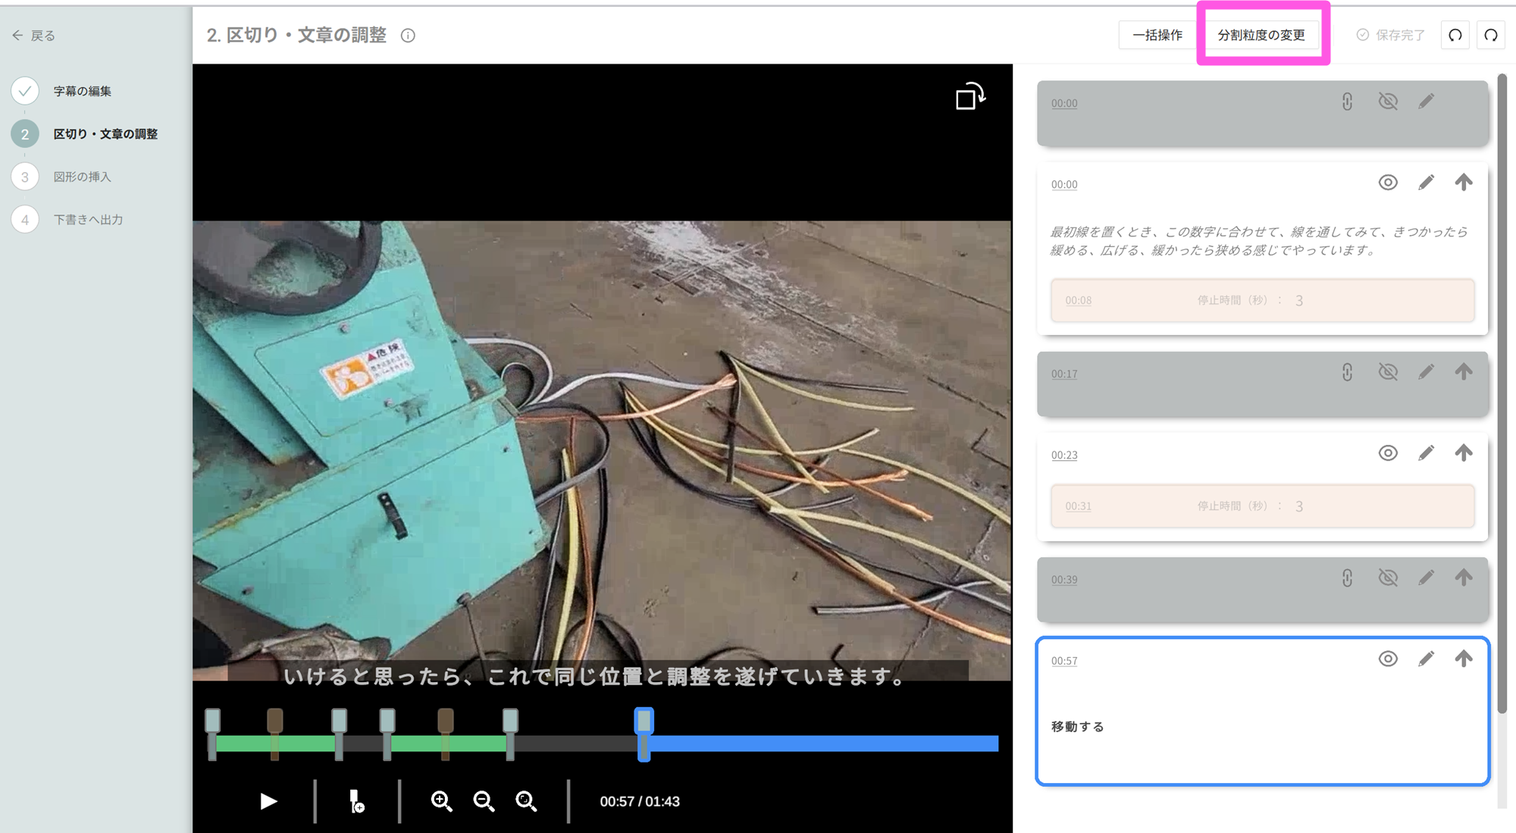Zoom out the timeline with magnifier minus
The height and width of the screenshot is (833, 1516).
coord(484,801)
